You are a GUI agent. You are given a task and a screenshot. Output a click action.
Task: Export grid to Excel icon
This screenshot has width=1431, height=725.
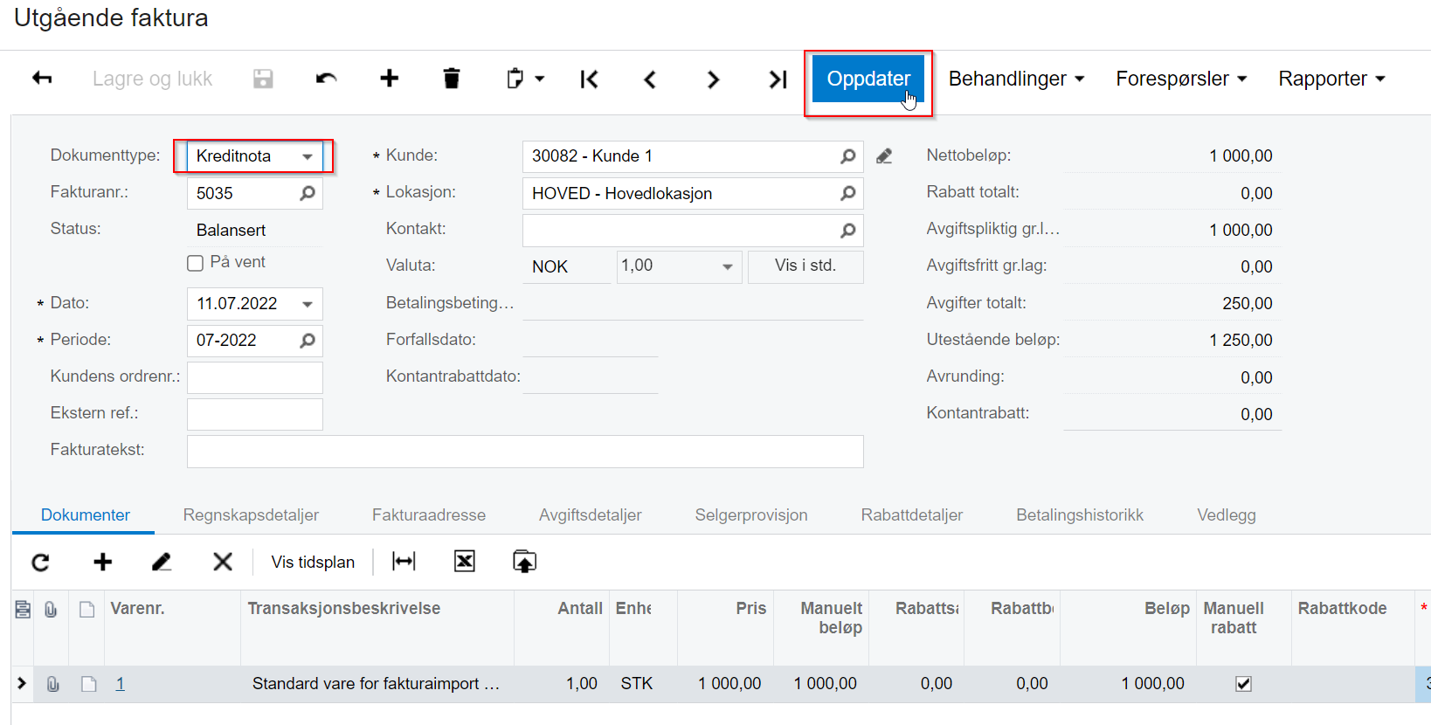tap(465, 562)
